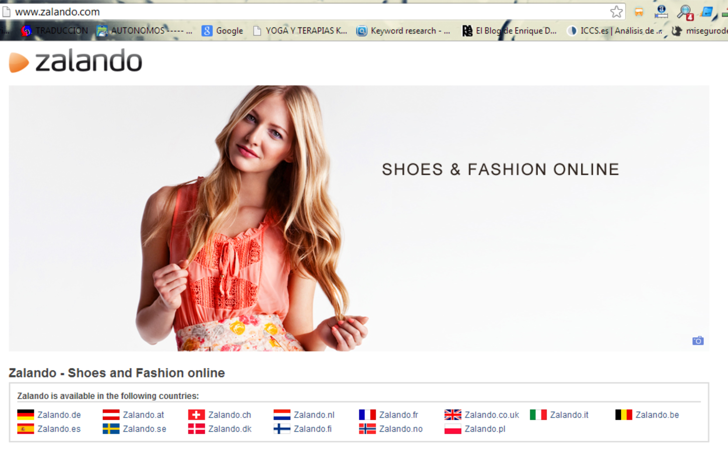Click the camera icon on the banner
Screen dimensions: 728x451
[x=698, y=340]
